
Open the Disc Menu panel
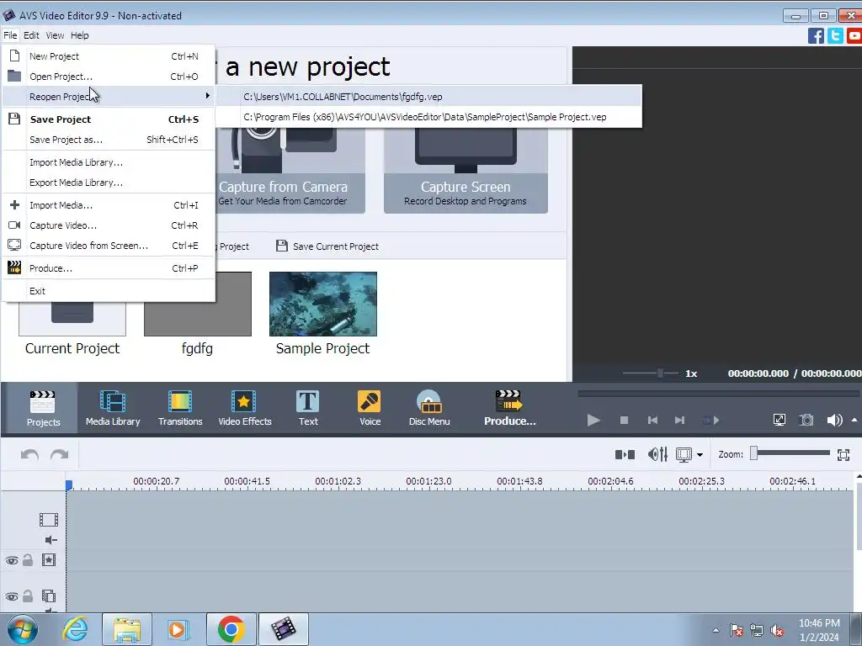point(429,408)
